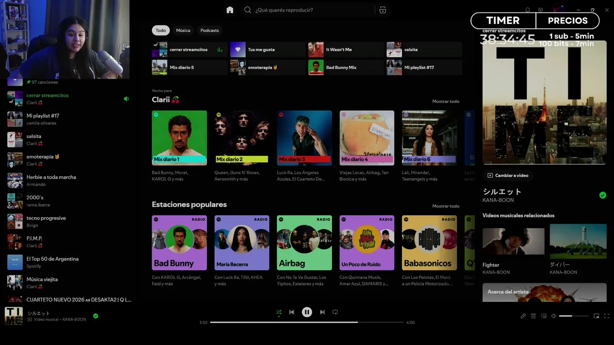
Task: Seek using the song progress bar
Action: tap(307, 322)
